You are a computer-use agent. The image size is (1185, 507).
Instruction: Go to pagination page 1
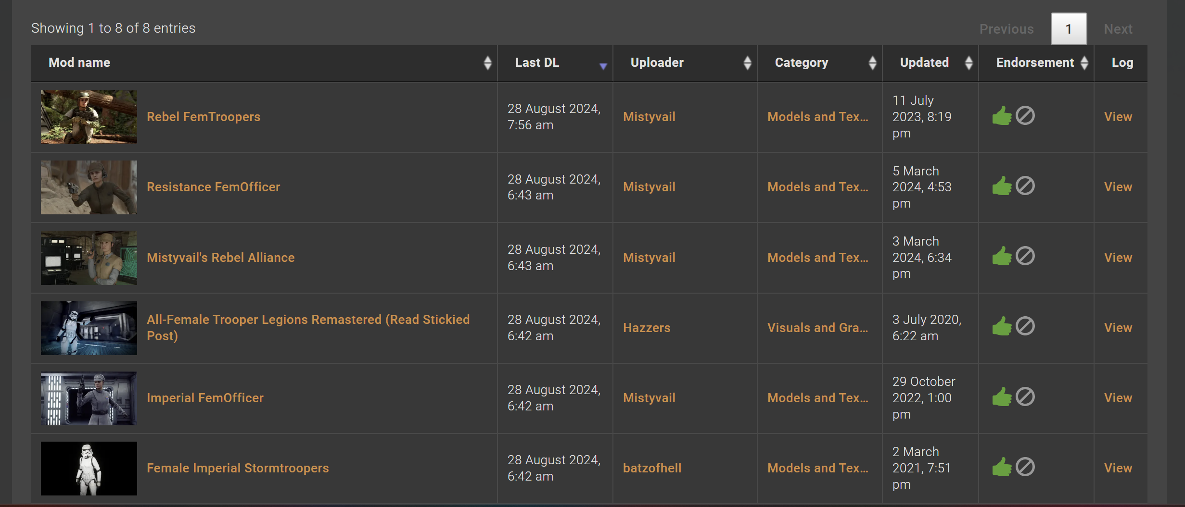[x=1068, y=29]
